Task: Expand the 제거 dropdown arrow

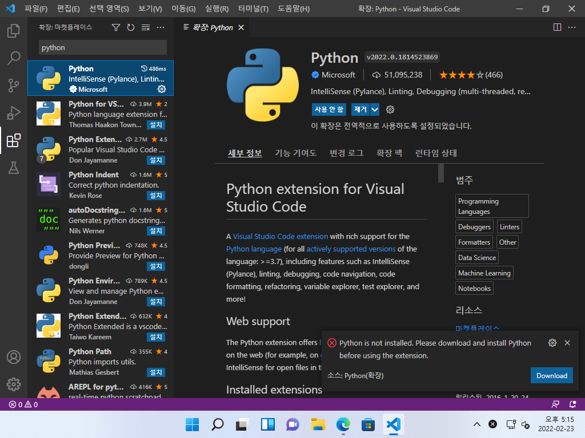Action: (375, 109)
